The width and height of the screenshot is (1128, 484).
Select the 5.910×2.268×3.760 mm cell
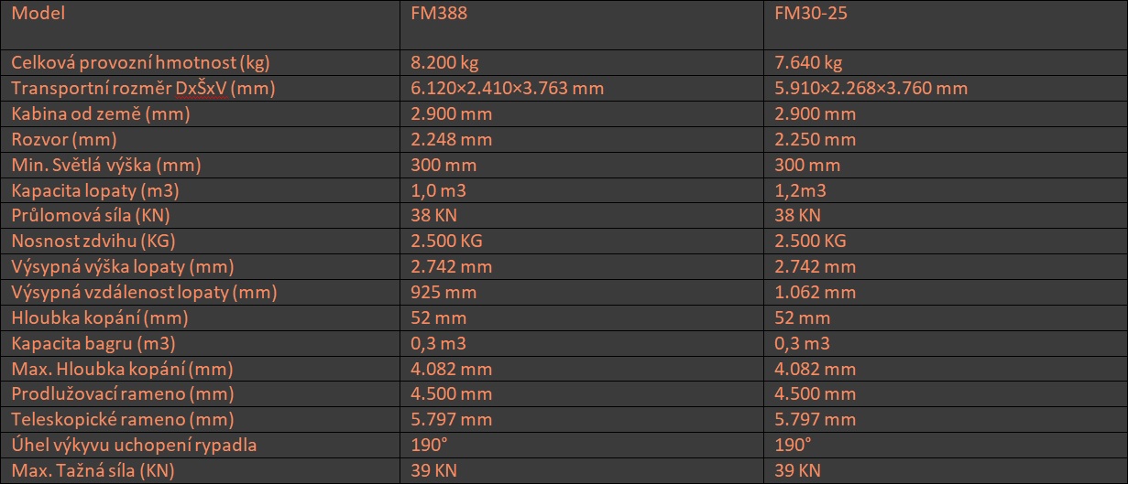point(871,89)
